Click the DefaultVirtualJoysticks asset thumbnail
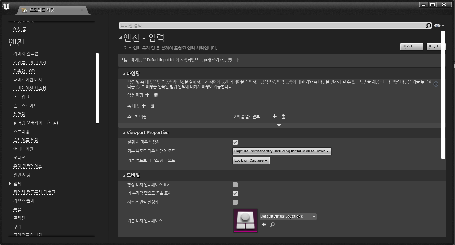Image resolution: width=455 pixels, height=245 pixels. click(x=246, y=220)
